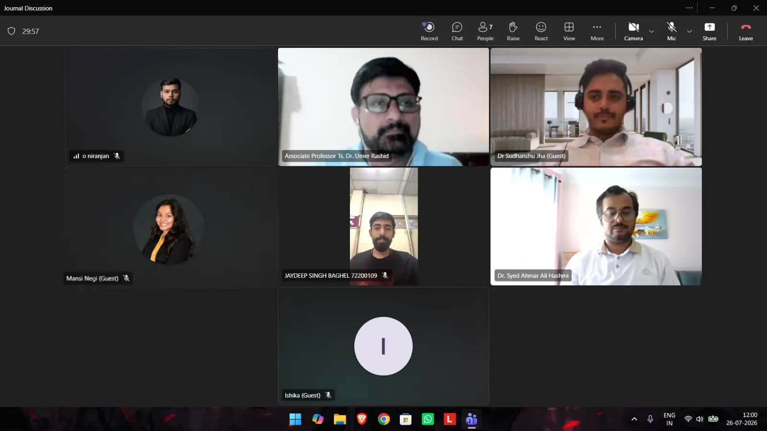Open Wi-Fi network settings in tray
The height and width of the screenshot is (431, 767).
click(688, 419)
